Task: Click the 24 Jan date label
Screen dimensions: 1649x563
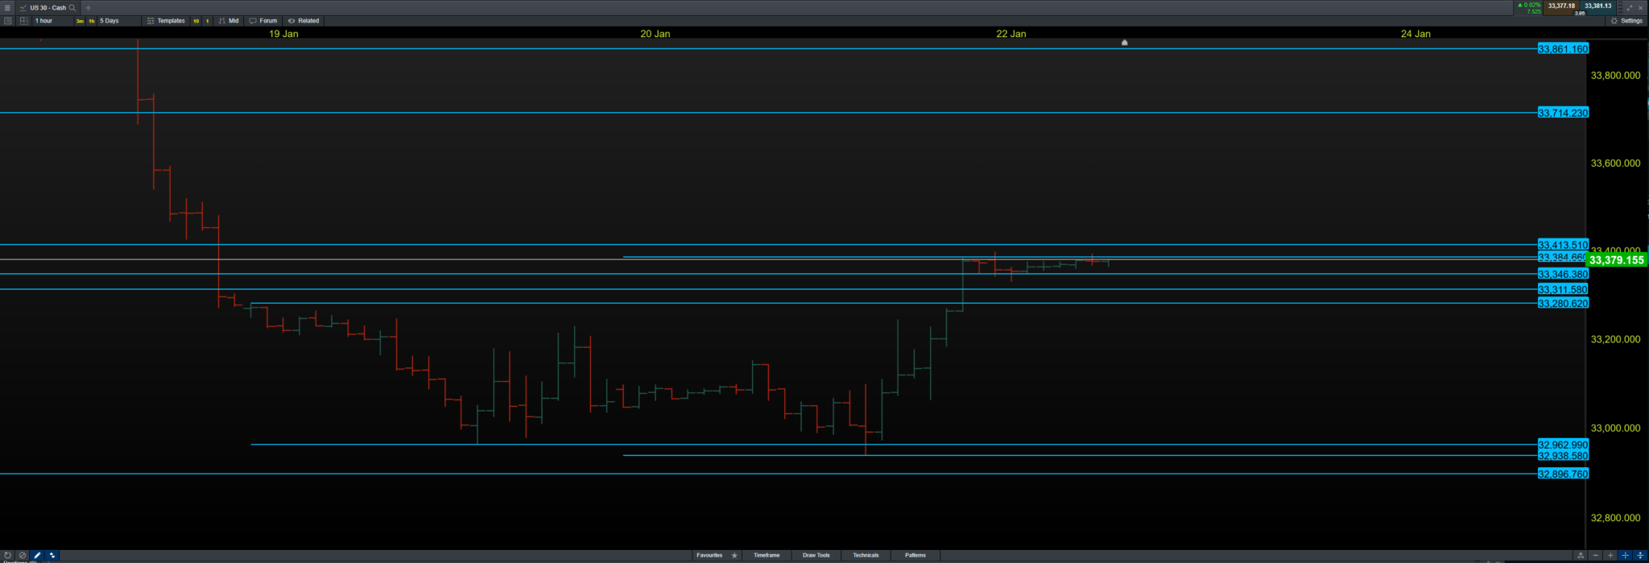Action: [1415, 34]
